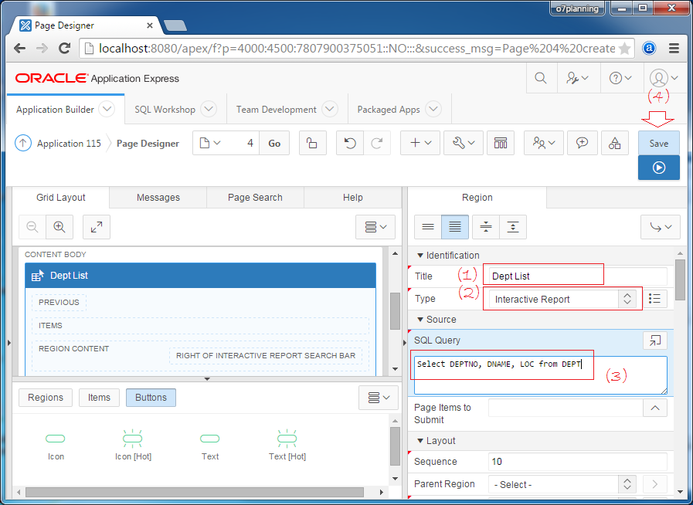The image size is (693, 505).
Task: Collapse all property groups
Action: point(486,227)
